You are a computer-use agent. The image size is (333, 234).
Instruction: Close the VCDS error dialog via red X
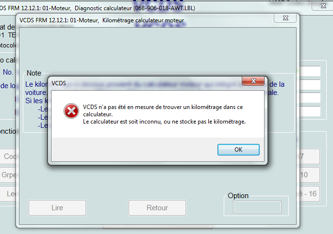point(253,81)
